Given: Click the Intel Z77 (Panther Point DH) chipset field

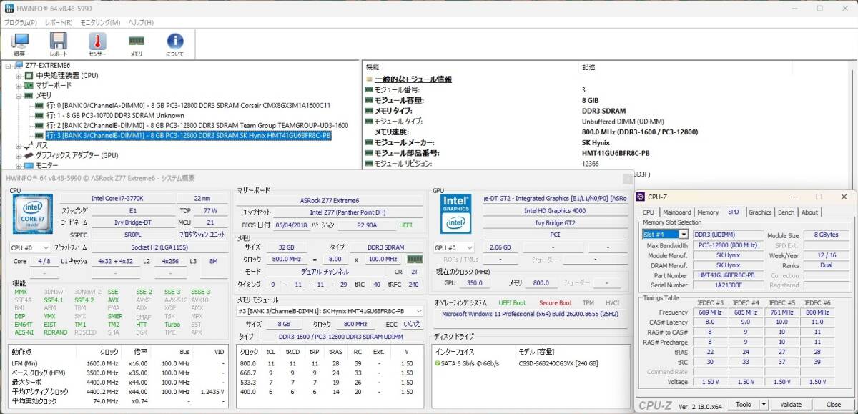Looking at the screenshot, I should (347, 212).
